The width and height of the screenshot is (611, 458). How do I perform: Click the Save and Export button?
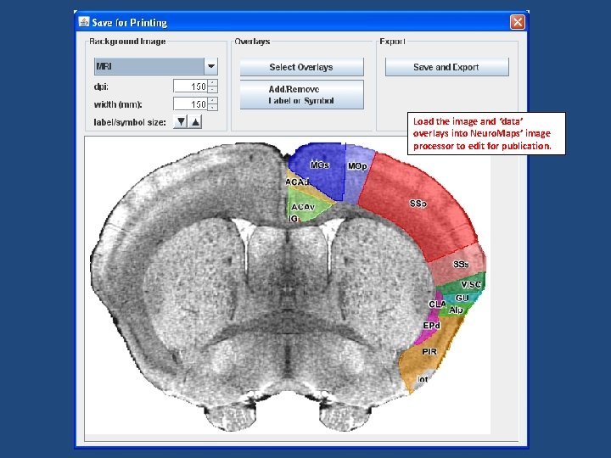[446, 67]
